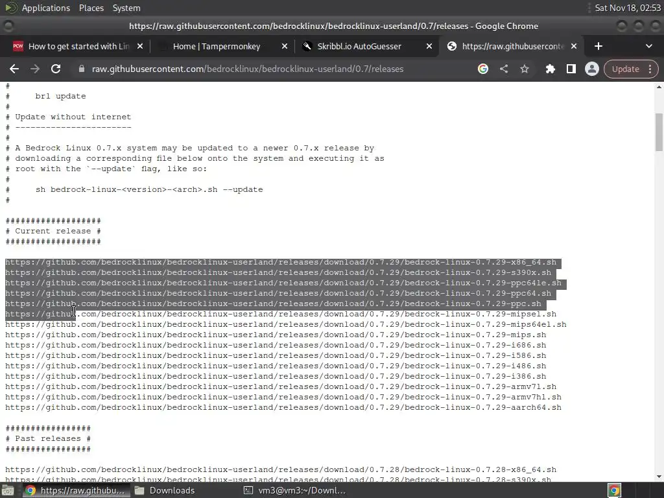Click the 0.7.29 ppc64le.sh URL line
Screen dimensions: 664x498
coord(283,283)
